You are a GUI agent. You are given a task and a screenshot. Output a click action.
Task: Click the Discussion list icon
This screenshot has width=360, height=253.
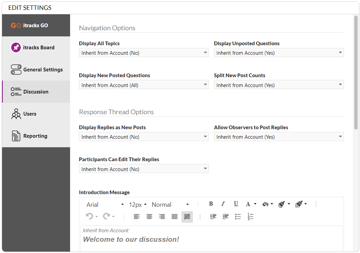click(x=16, y=91)
